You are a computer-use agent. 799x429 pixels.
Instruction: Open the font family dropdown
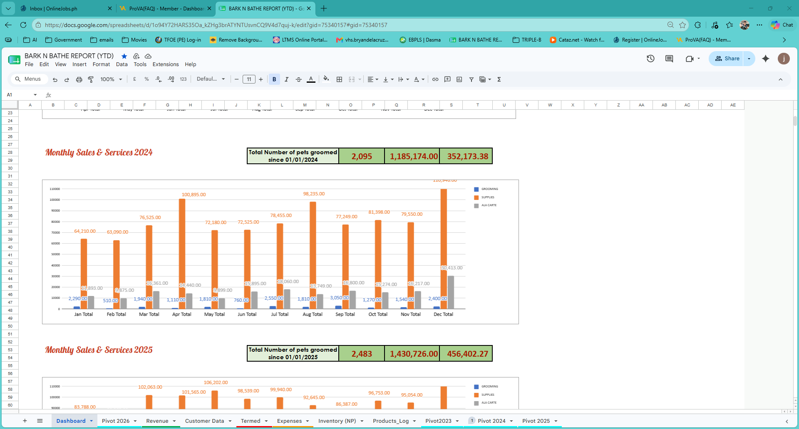tap(211, 79)
